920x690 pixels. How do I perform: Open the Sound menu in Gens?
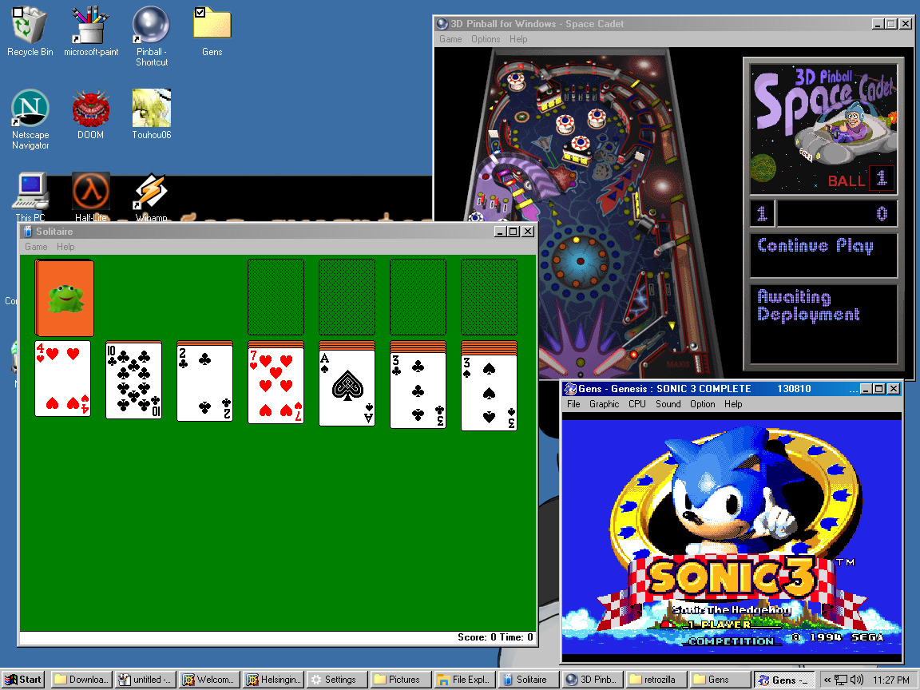[668, 404]
